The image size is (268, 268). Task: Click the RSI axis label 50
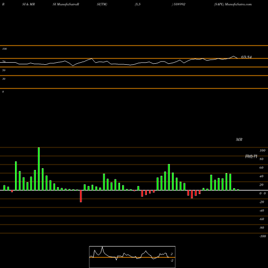pyautogui.click(x=4, y=70)
